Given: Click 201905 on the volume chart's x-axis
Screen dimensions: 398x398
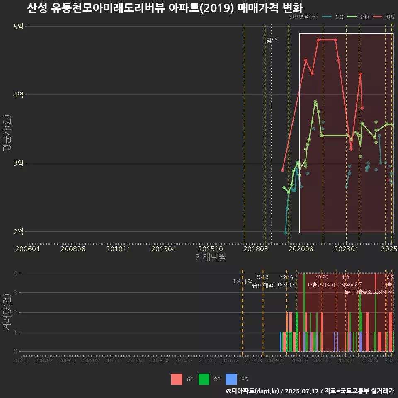Looking at the screenshot, I should (x=276, y=360).
